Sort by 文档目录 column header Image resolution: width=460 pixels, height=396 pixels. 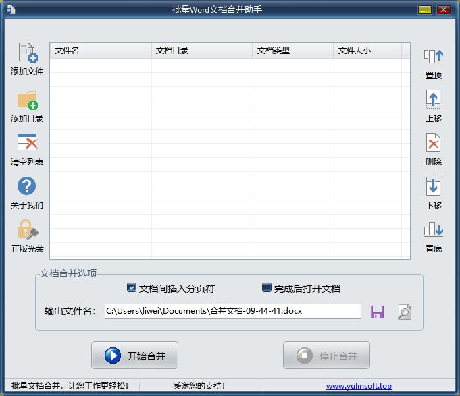(202, 51)
